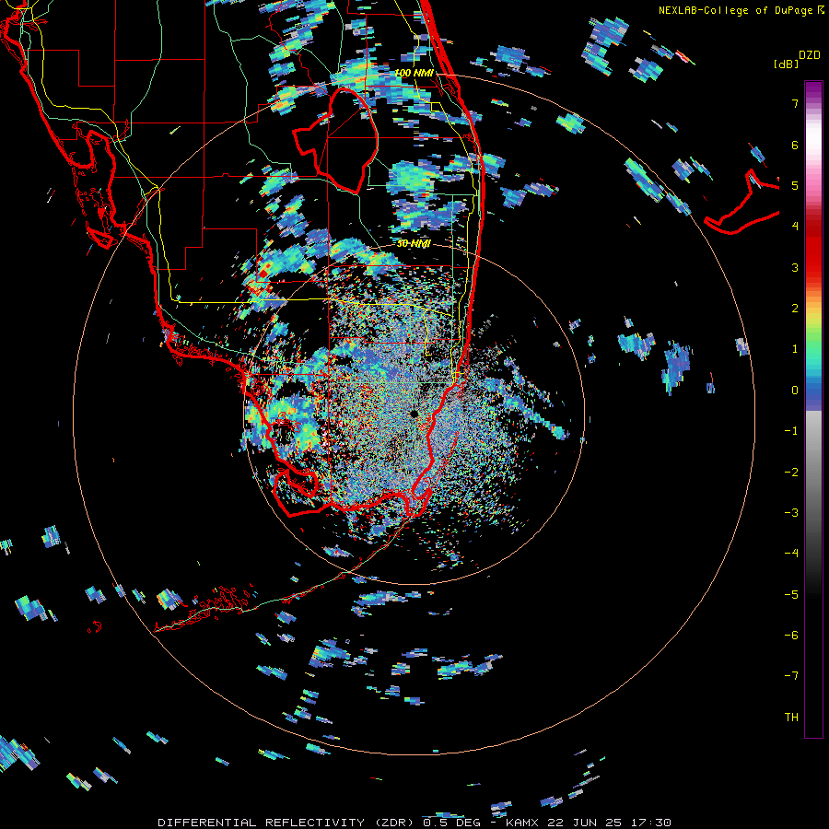Click the -1 value on color scale
The width and height of the screenshot is (829, 829).
[791, 431]
